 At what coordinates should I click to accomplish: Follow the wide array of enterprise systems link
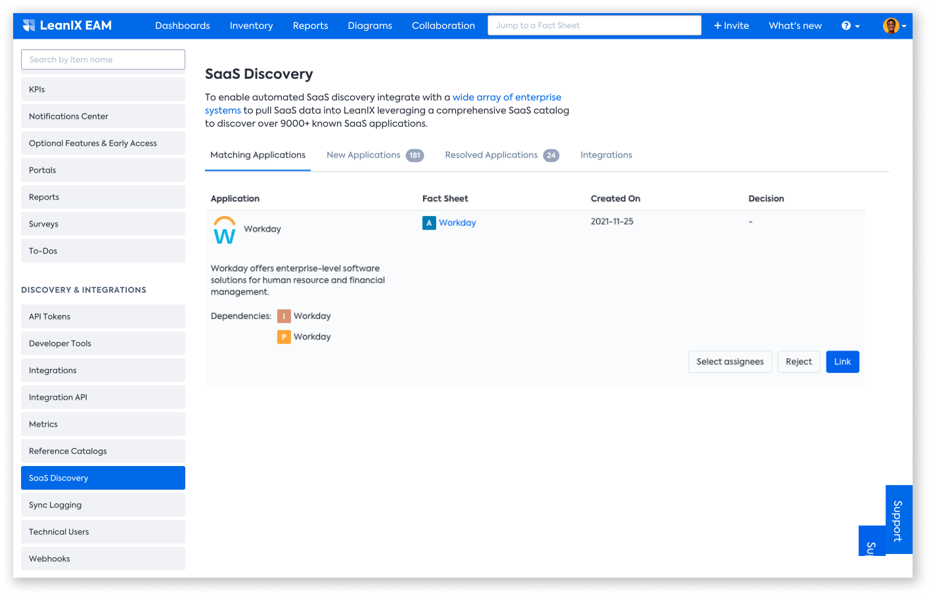[x=507, y=97]
